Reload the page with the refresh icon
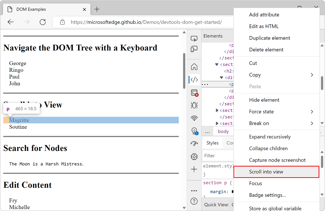 click(43, 22)
